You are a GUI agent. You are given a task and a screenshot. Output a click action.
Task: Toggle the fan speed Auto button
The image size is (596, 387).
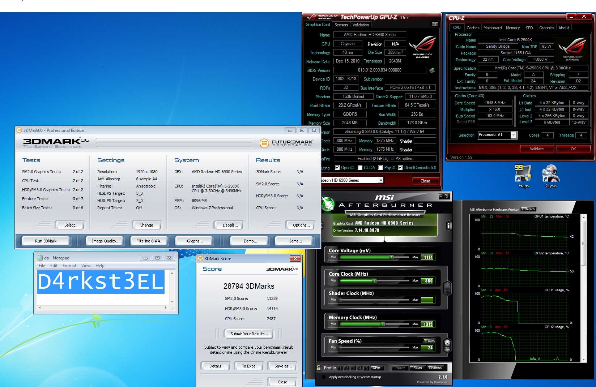430,341
